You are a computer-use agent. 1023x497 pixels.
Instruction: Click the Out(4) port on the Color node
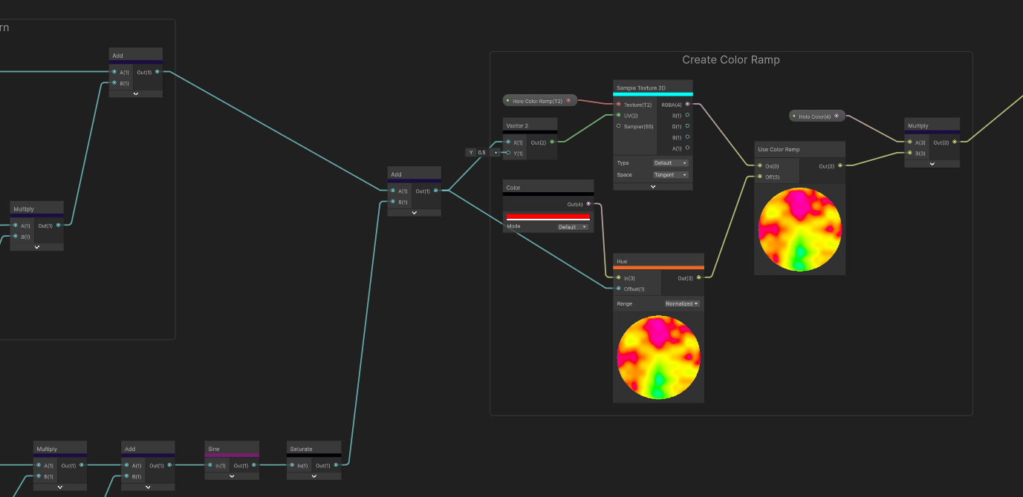point(588,204)
